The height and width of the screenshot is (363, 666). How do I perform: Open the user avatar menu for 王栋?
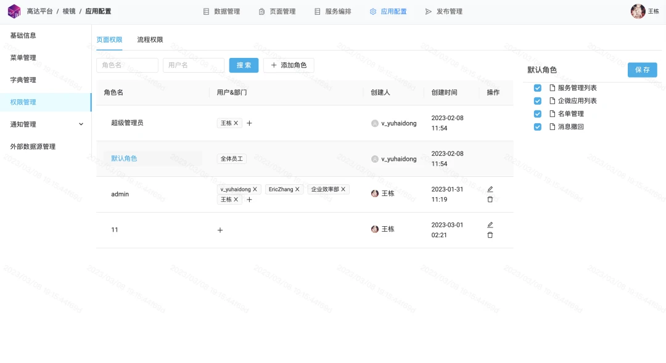click(638, 12)
